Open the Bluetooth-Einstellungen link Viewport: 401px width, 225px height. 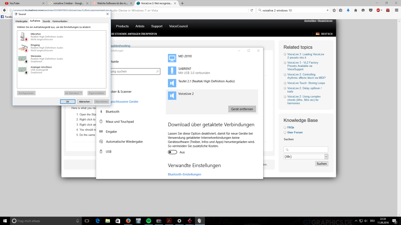[x=185, y=174]
